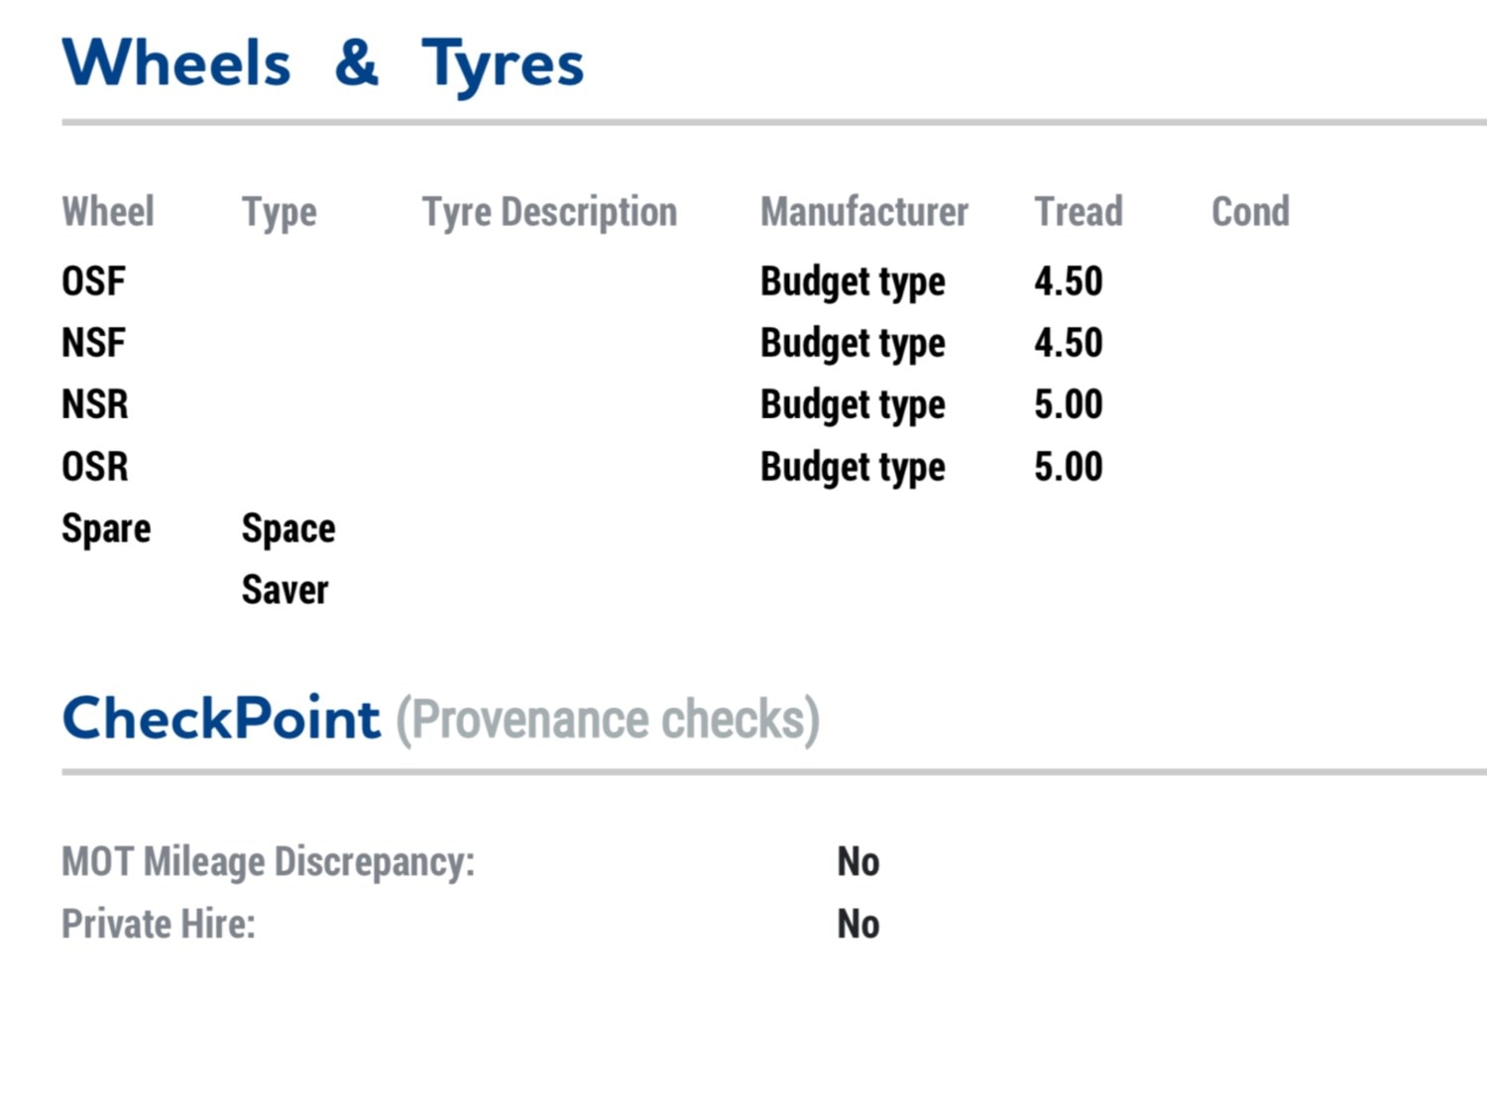Click the No value beside Private Hire

coord(858,925)
